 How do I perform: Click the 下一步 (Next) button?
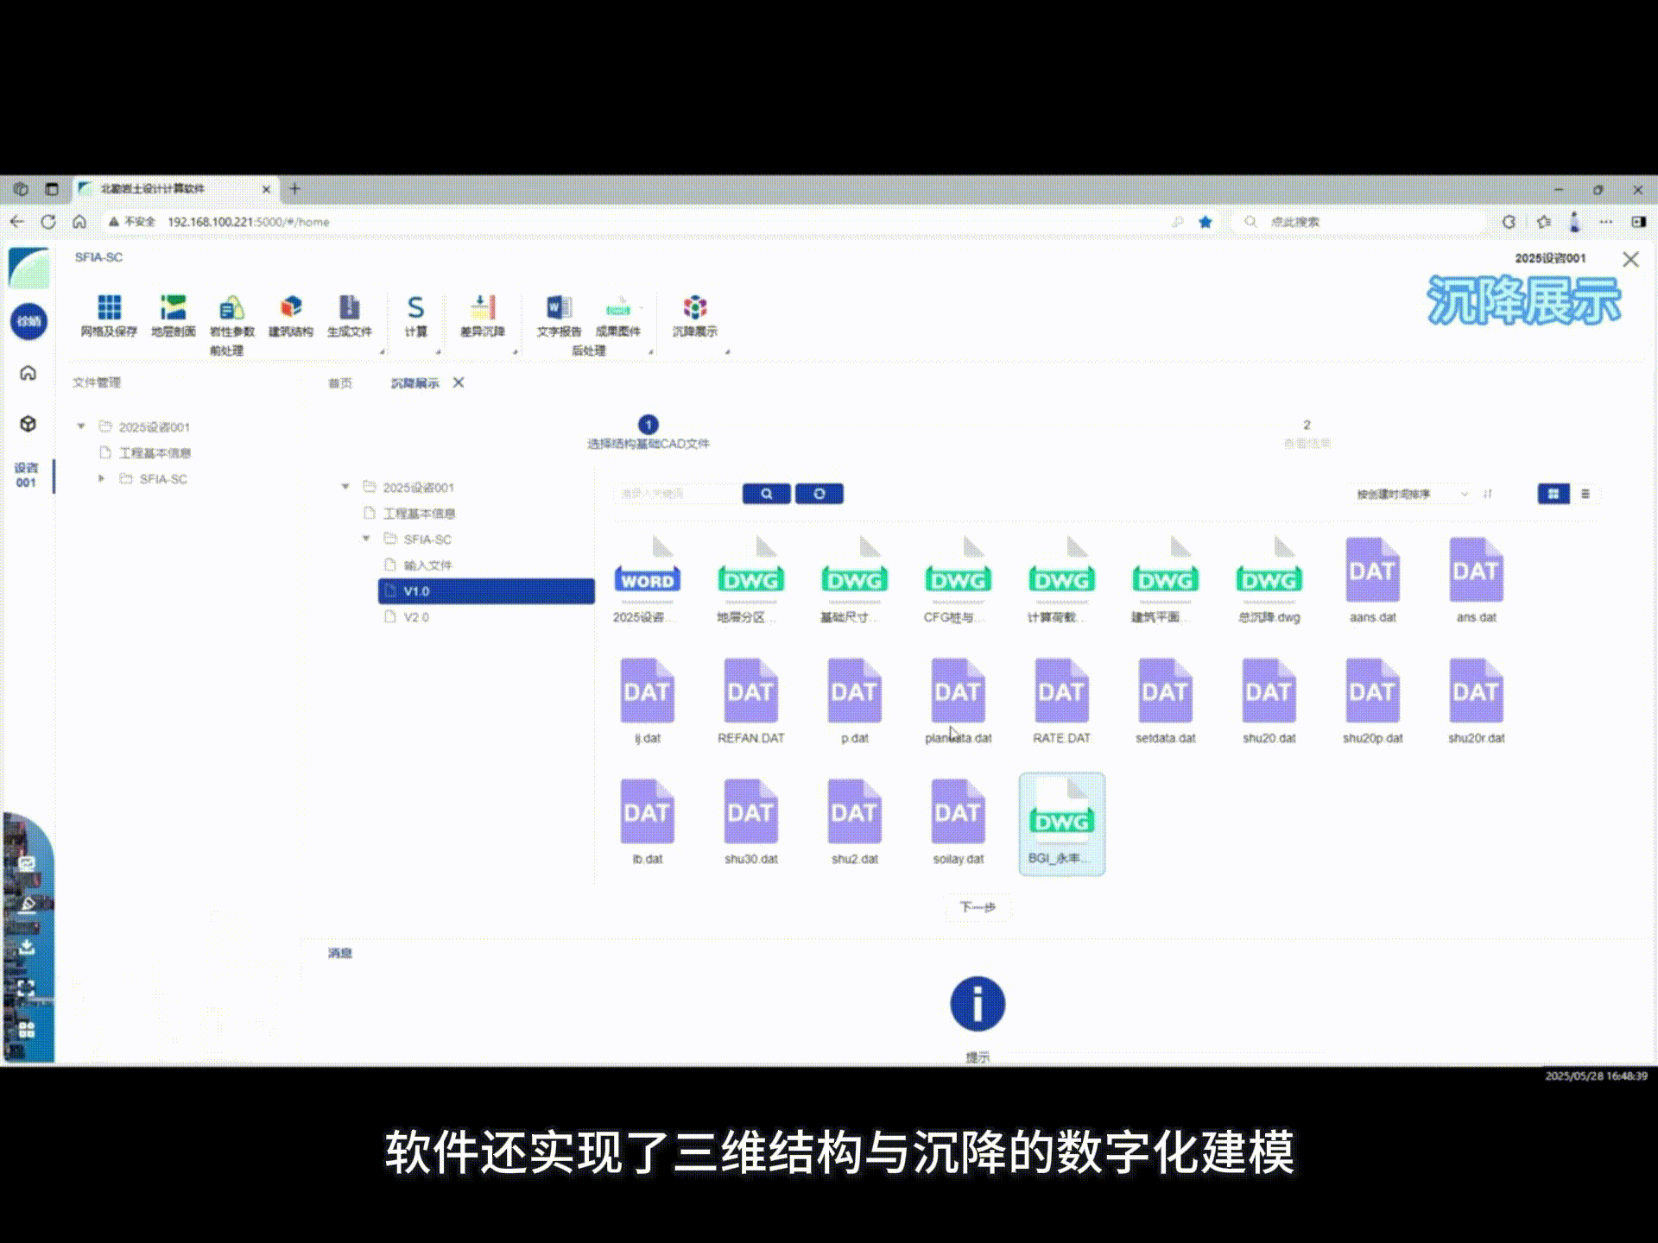coord(978,908)
